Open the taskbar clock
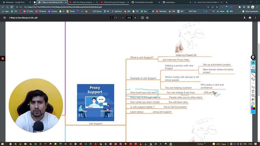260x146 pixels. (x=250, y=144)
